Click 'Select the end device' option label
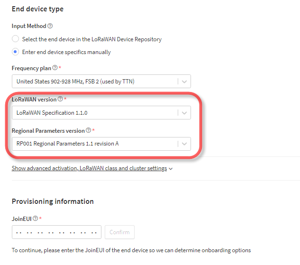Viewport: 300px width, 265px height. coord(92,39)
